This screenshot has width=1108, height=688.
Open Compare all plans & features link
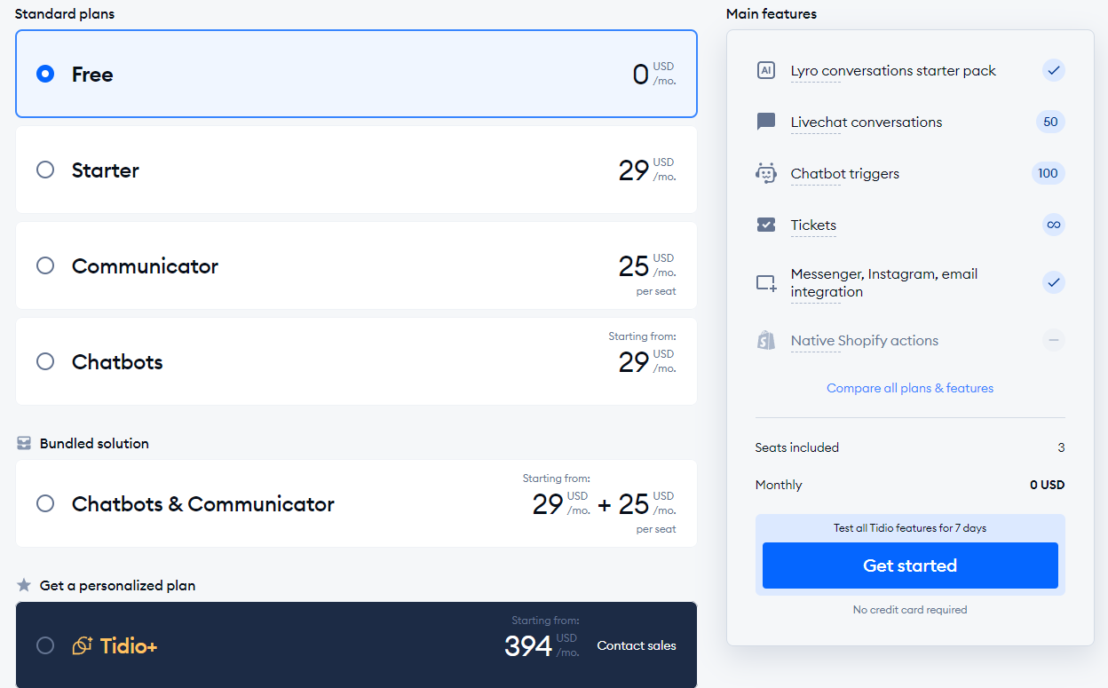point(910,388)
